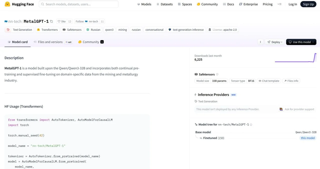Click the Model tree info icon
This screenshot has width=320, height=169.
coord(251,125)
